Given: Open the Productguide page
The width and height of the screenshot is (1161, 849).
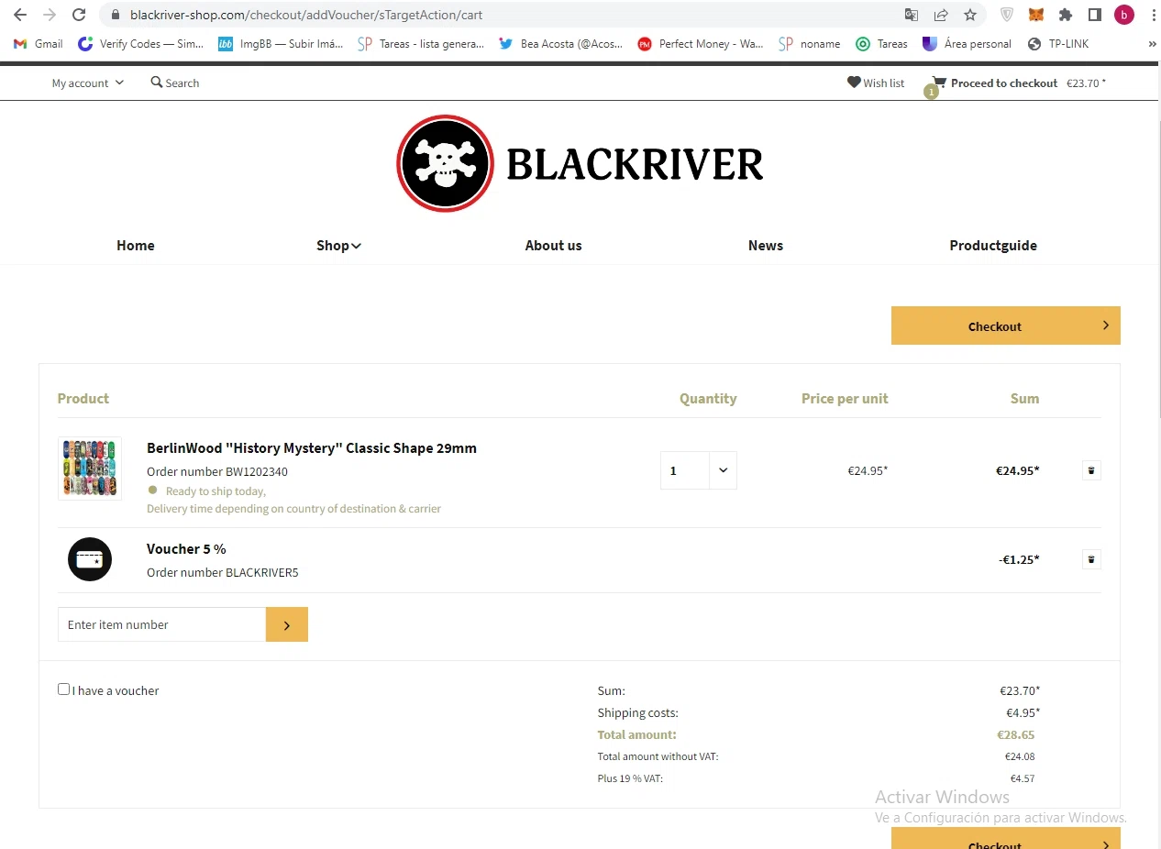Looking at the screenshot, I should click(x=993, y=246).
